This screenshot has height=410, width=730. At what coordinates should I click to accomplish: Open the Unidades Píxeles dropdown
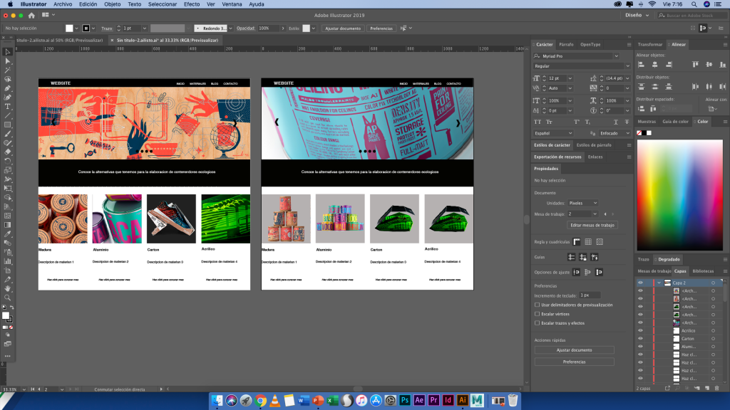coord(583,203)
